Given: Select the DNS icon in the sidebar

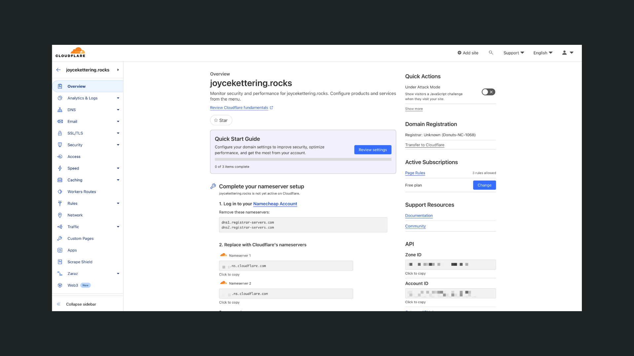Looking at the screenshot, I should [x=60, y=110].
